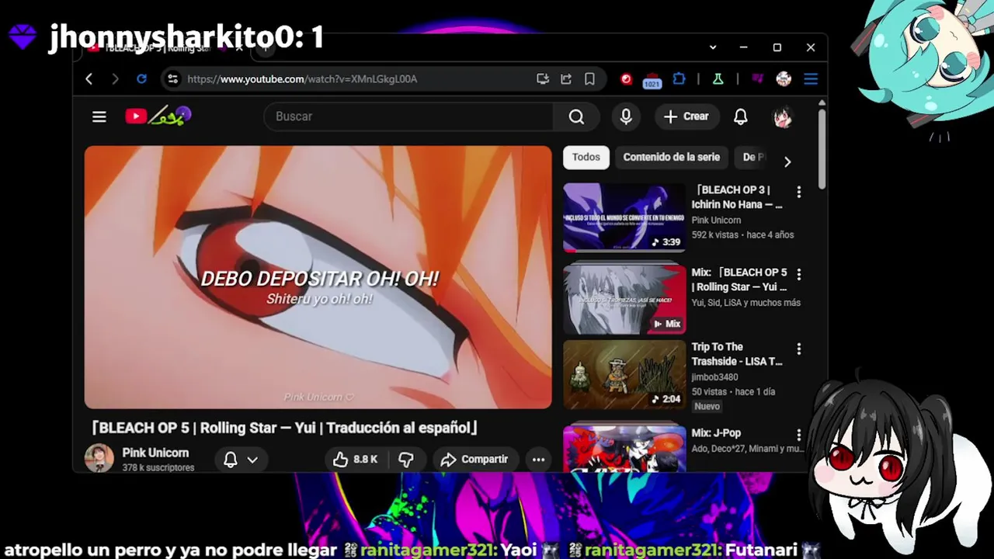Open the blue puzzle extensions icon
The width and height of the screenshot is (994, 559).
(679, 79)
